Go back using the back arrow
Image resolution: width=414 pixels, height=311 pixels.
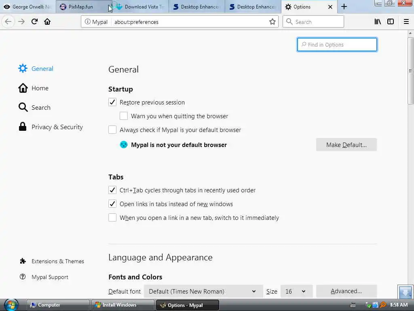8,22
